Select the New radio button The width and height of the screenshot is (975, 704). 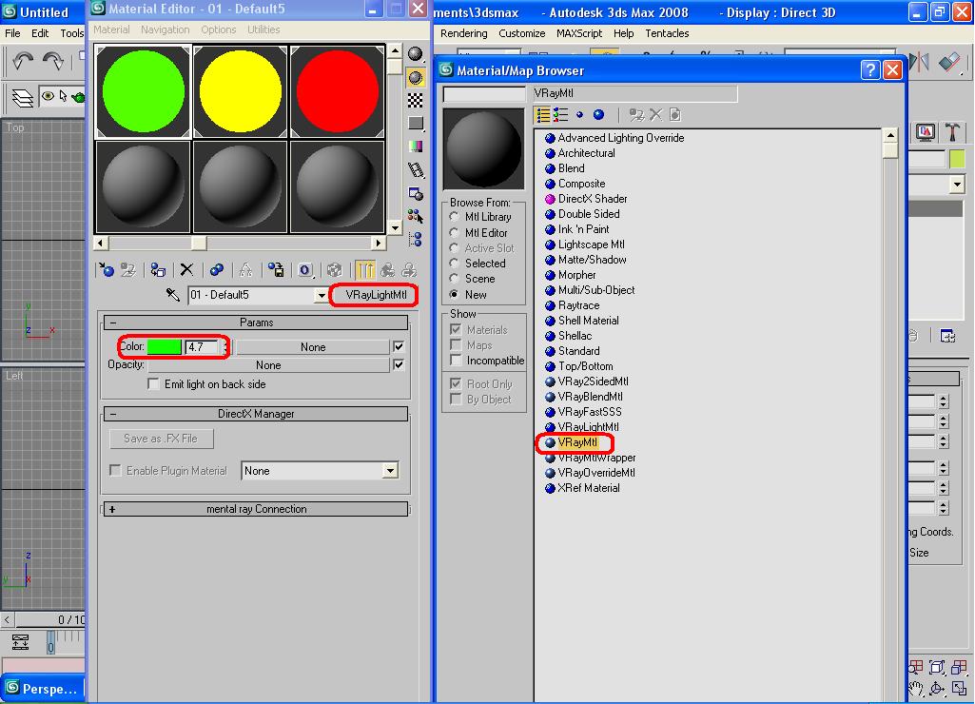[x=455, y=294]
